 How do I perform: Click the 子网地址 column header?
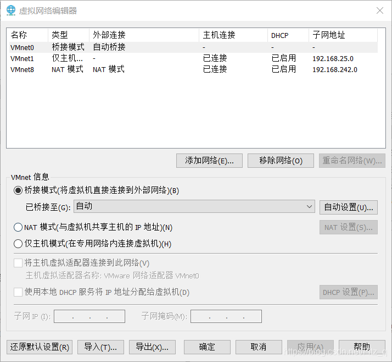(x=343, y=35)
